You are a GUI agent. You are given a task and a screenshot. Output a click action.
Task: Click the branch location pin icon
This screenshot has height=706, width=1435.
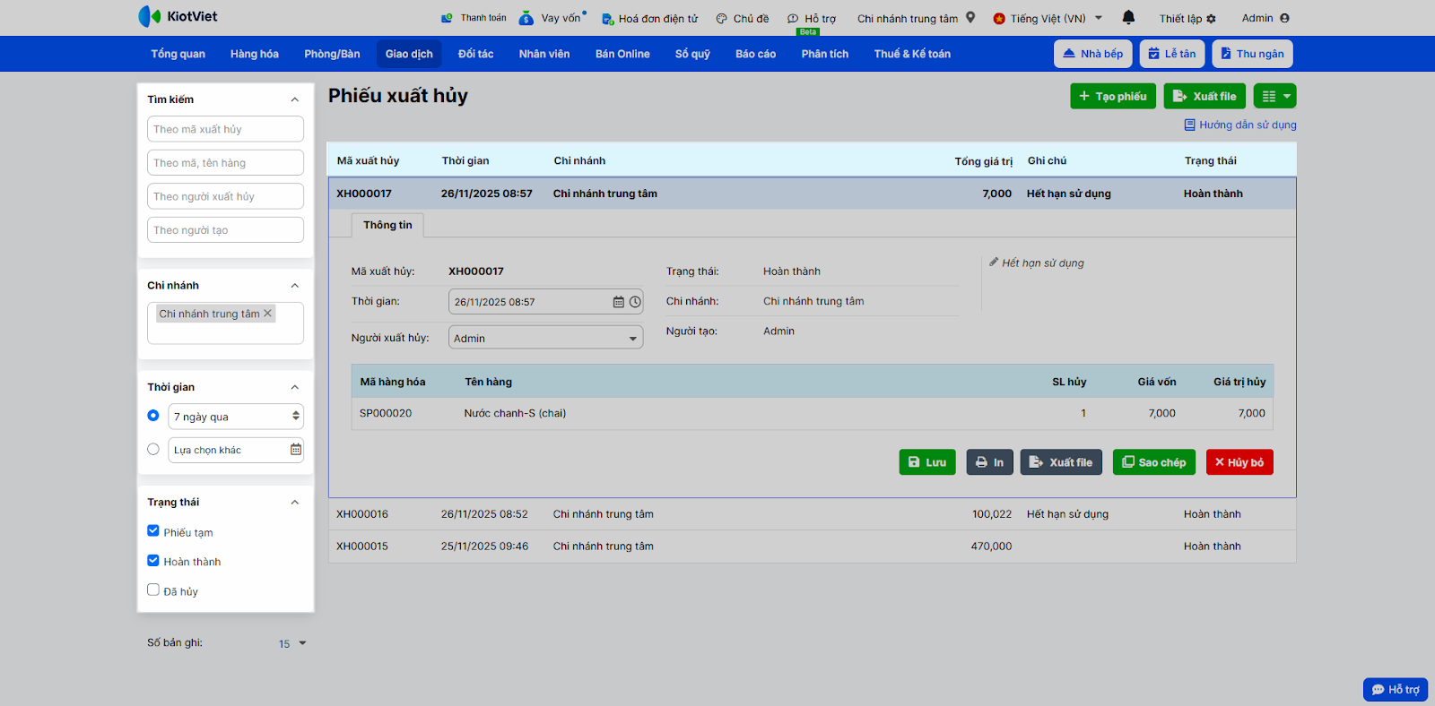(x=970, y=17)
